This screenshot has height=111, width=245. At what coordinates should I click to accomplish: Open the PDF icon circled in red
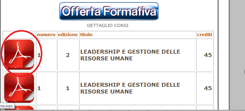point(19,55)
